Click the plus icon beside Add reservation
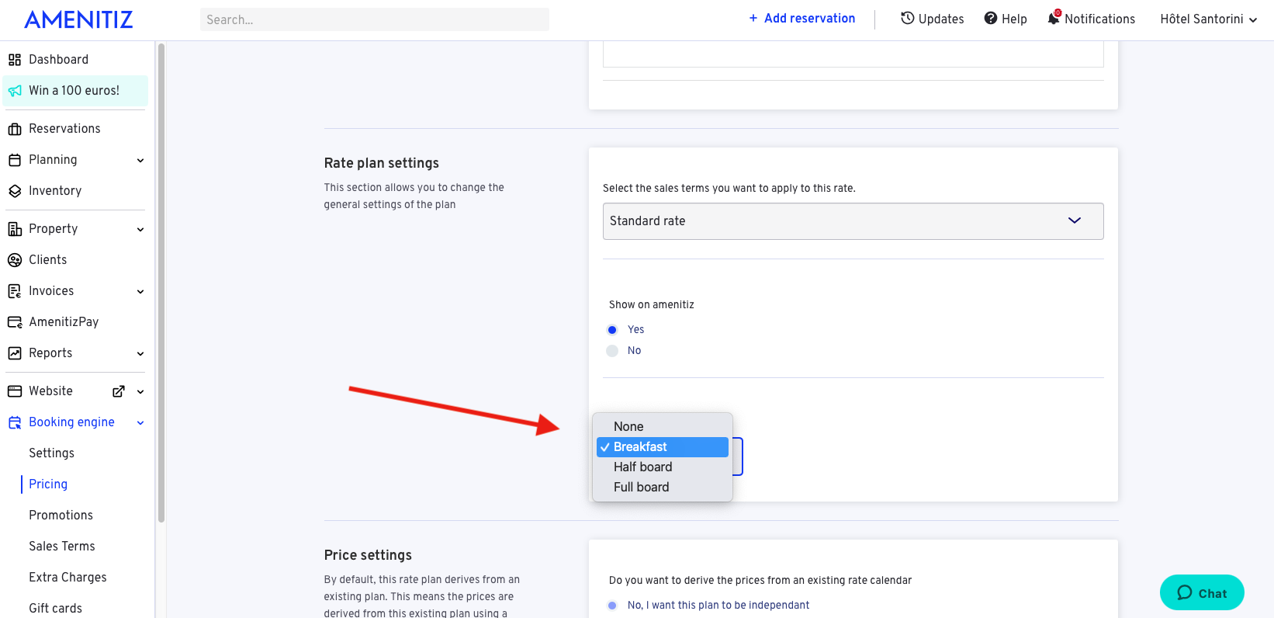 point(753,18)
